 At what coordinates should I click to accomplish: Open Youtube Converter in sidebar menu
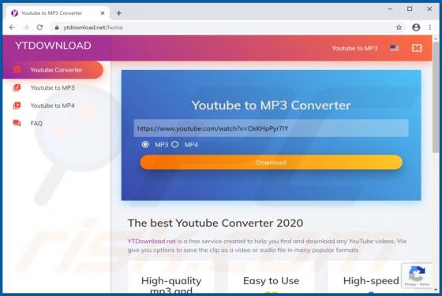(53, 70)
